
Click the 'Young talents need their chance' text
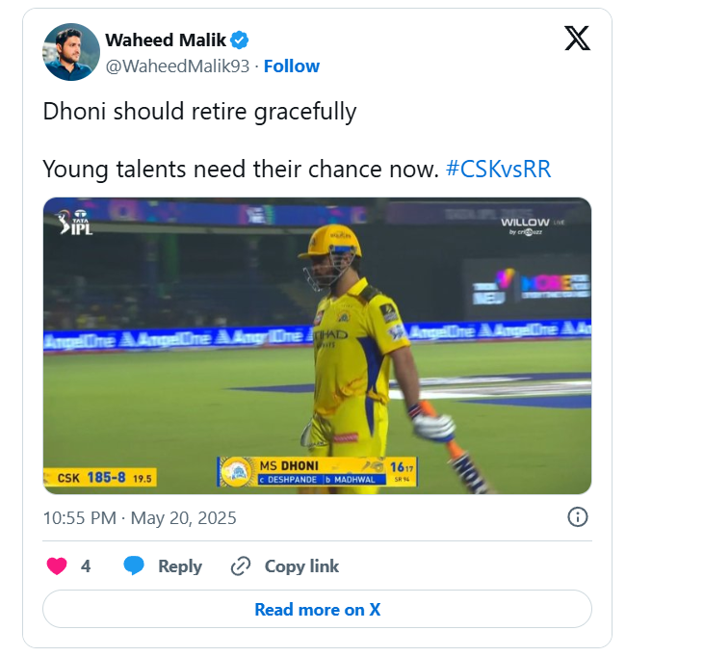(240, 170)
